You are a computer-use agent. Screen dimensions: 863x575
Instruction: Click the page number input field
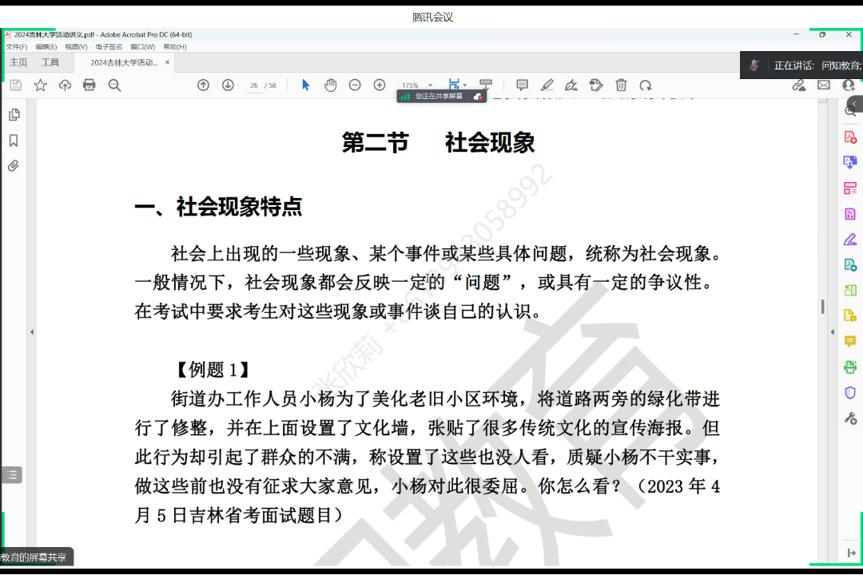(x=254, y=85)
